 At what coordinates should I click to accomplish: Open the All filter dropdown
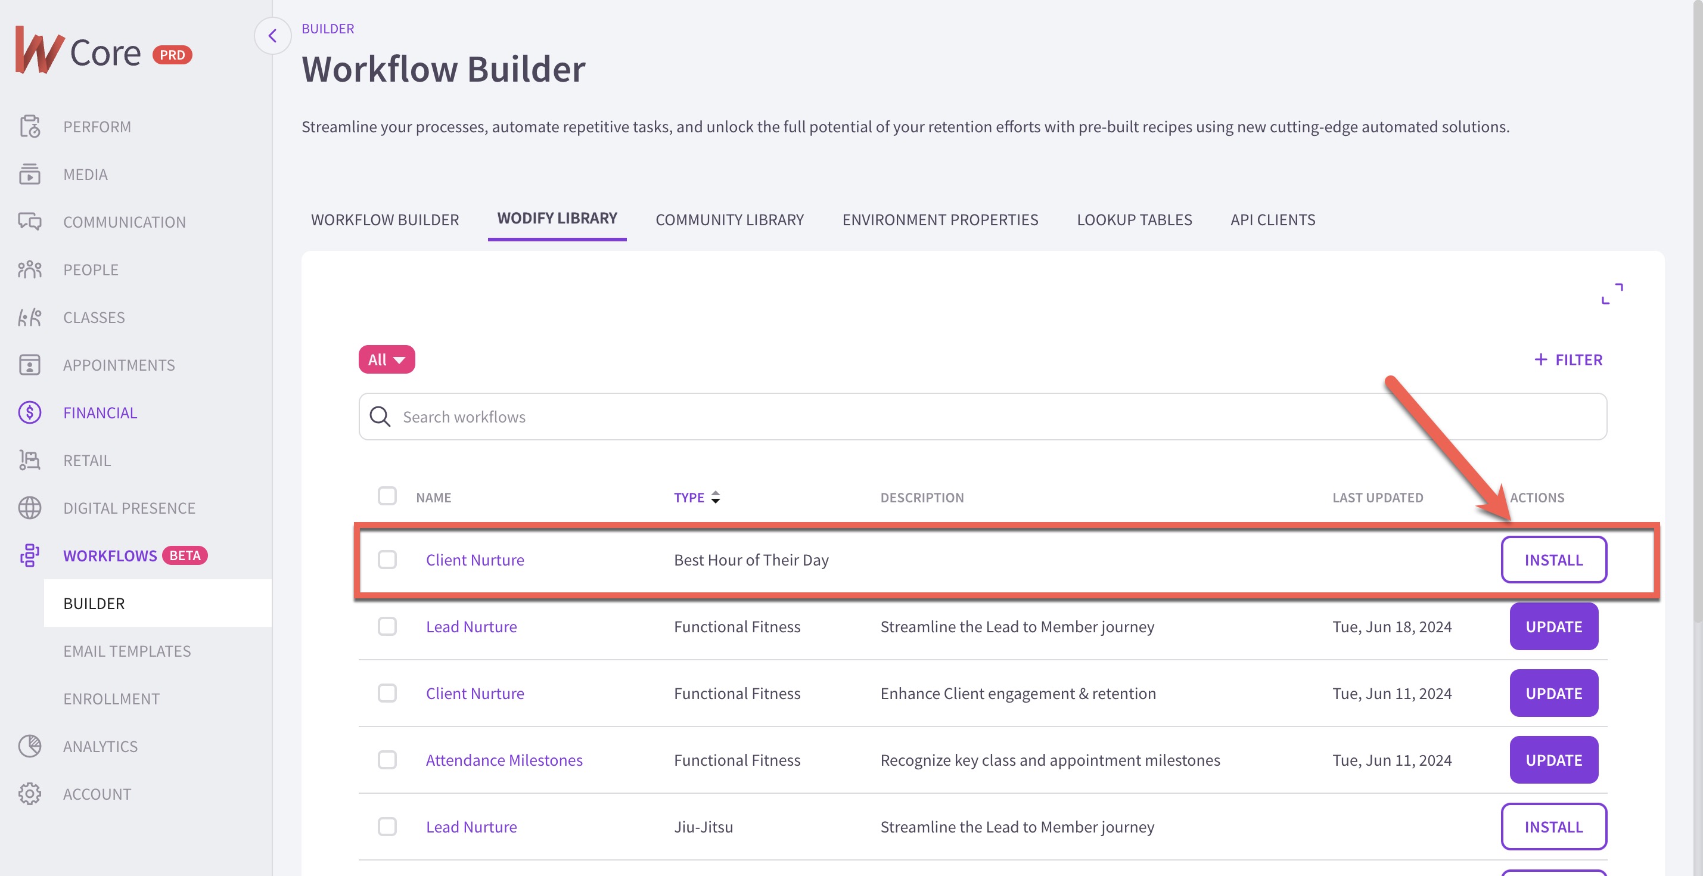[386, 359]
